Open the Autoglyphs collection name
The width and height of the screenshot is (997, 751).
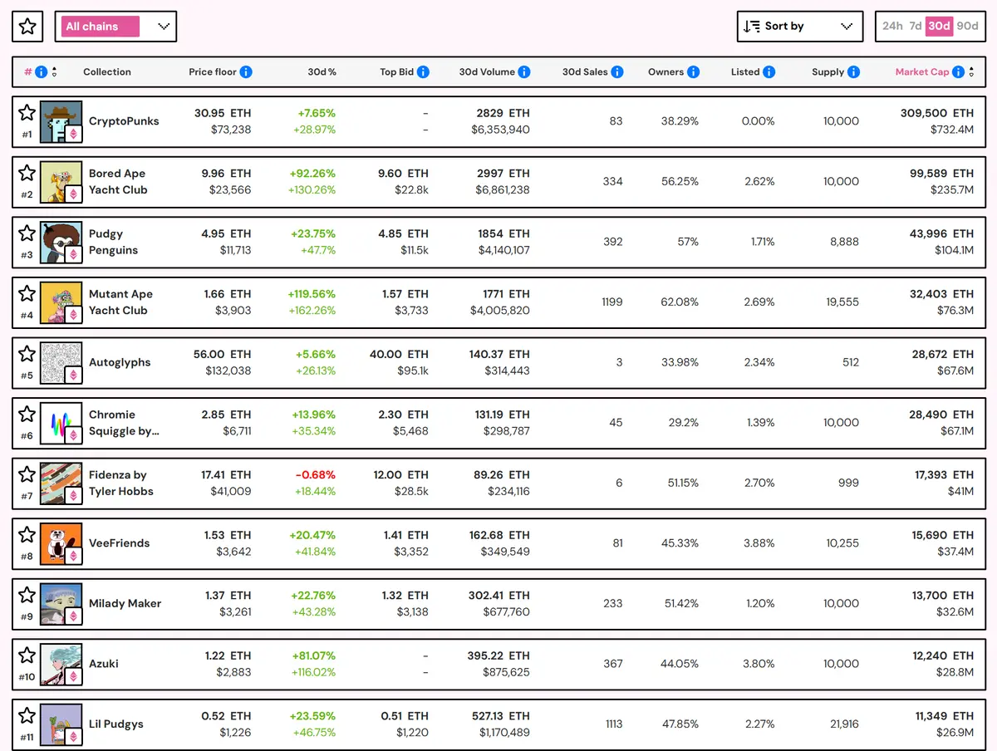click(120, 362)
